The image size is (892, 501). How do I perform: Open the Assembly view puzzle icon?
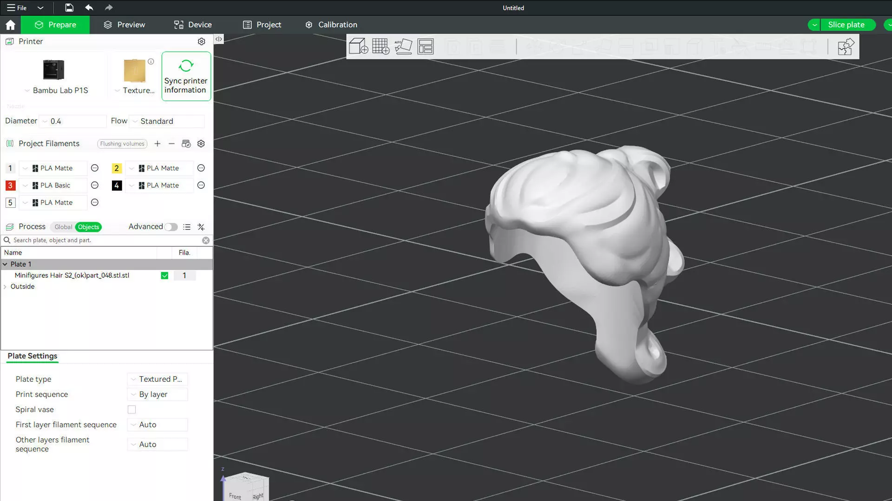845,46
